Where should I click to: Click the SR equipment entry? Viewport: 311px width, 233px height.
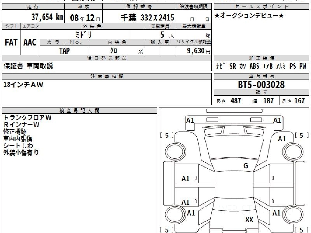tap(233, 66)
